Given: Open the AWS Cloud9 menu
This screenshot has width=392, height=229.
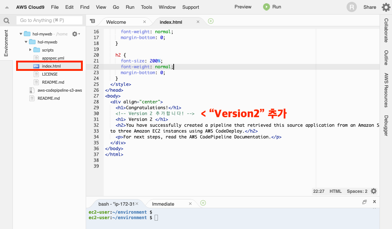Looking at the screenshot, I should coord(30,7).
